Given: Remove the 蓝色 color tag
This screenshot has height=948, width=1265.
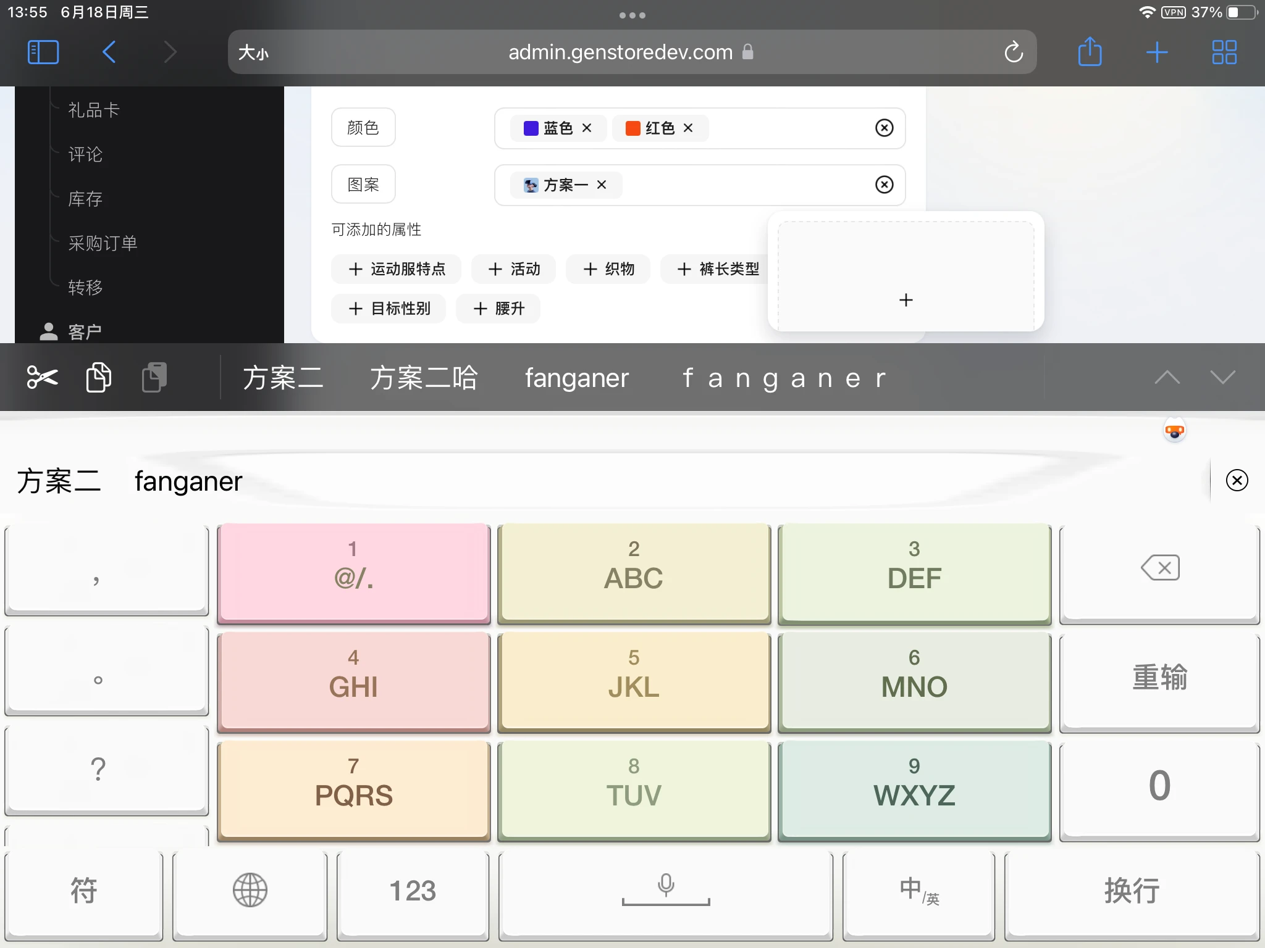Looking at the screenshot, I should click(587, 128).
